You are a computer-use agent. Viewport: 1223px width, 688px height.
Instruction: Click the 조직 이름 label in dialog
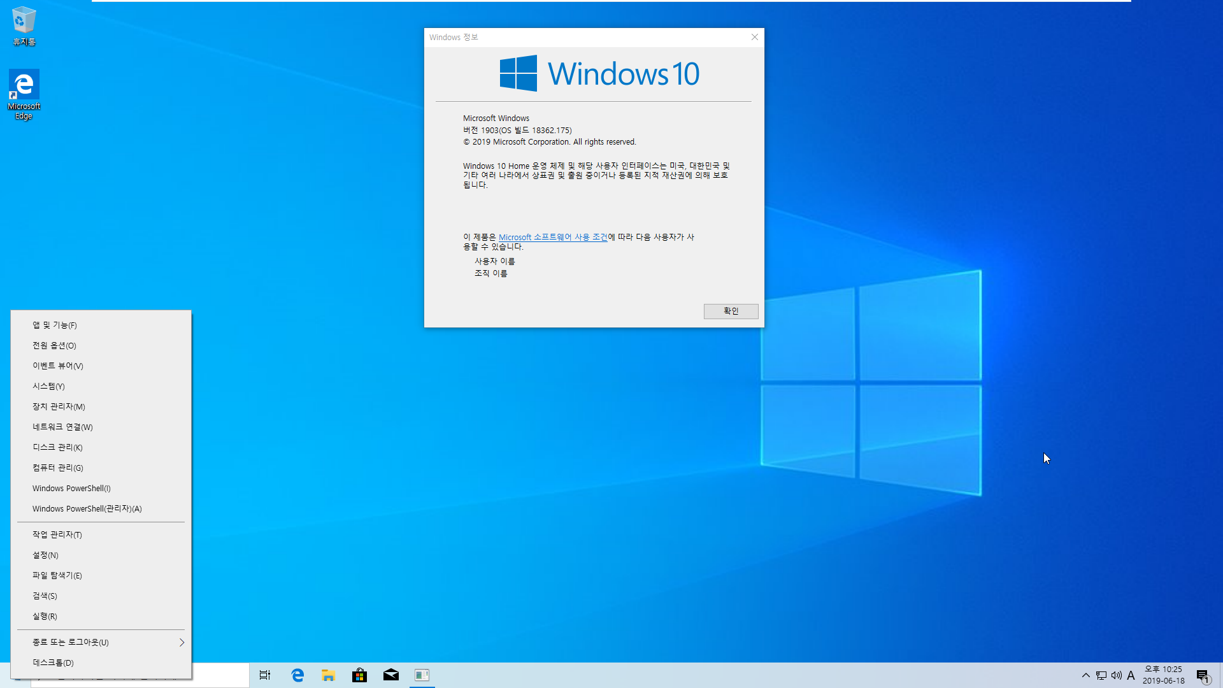tap(490, 273)
